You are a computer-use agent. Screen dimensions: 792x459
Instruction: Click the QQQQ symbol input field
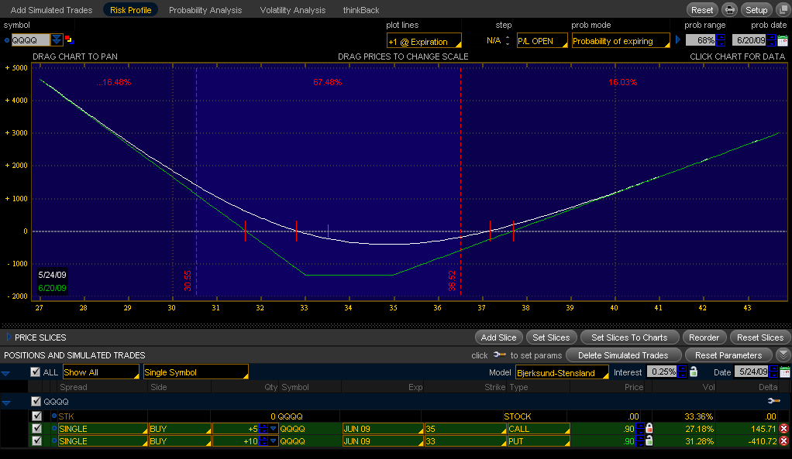pyautogui.click(x=30, y=40)
